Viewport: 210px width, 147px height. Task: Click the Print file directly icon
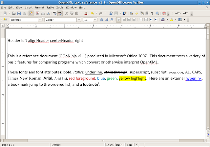pyautogui.click(x=43, y=13)
